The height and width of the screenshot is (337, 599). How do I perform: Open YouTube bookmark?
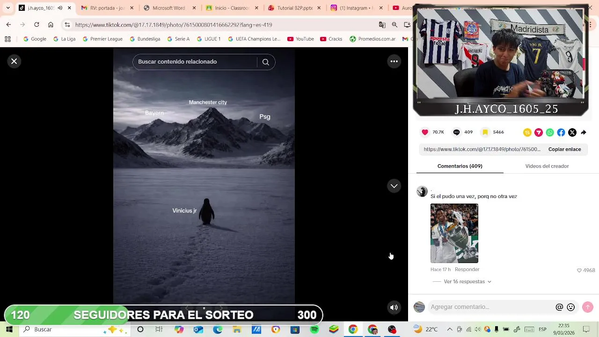[x=300, y=39]
